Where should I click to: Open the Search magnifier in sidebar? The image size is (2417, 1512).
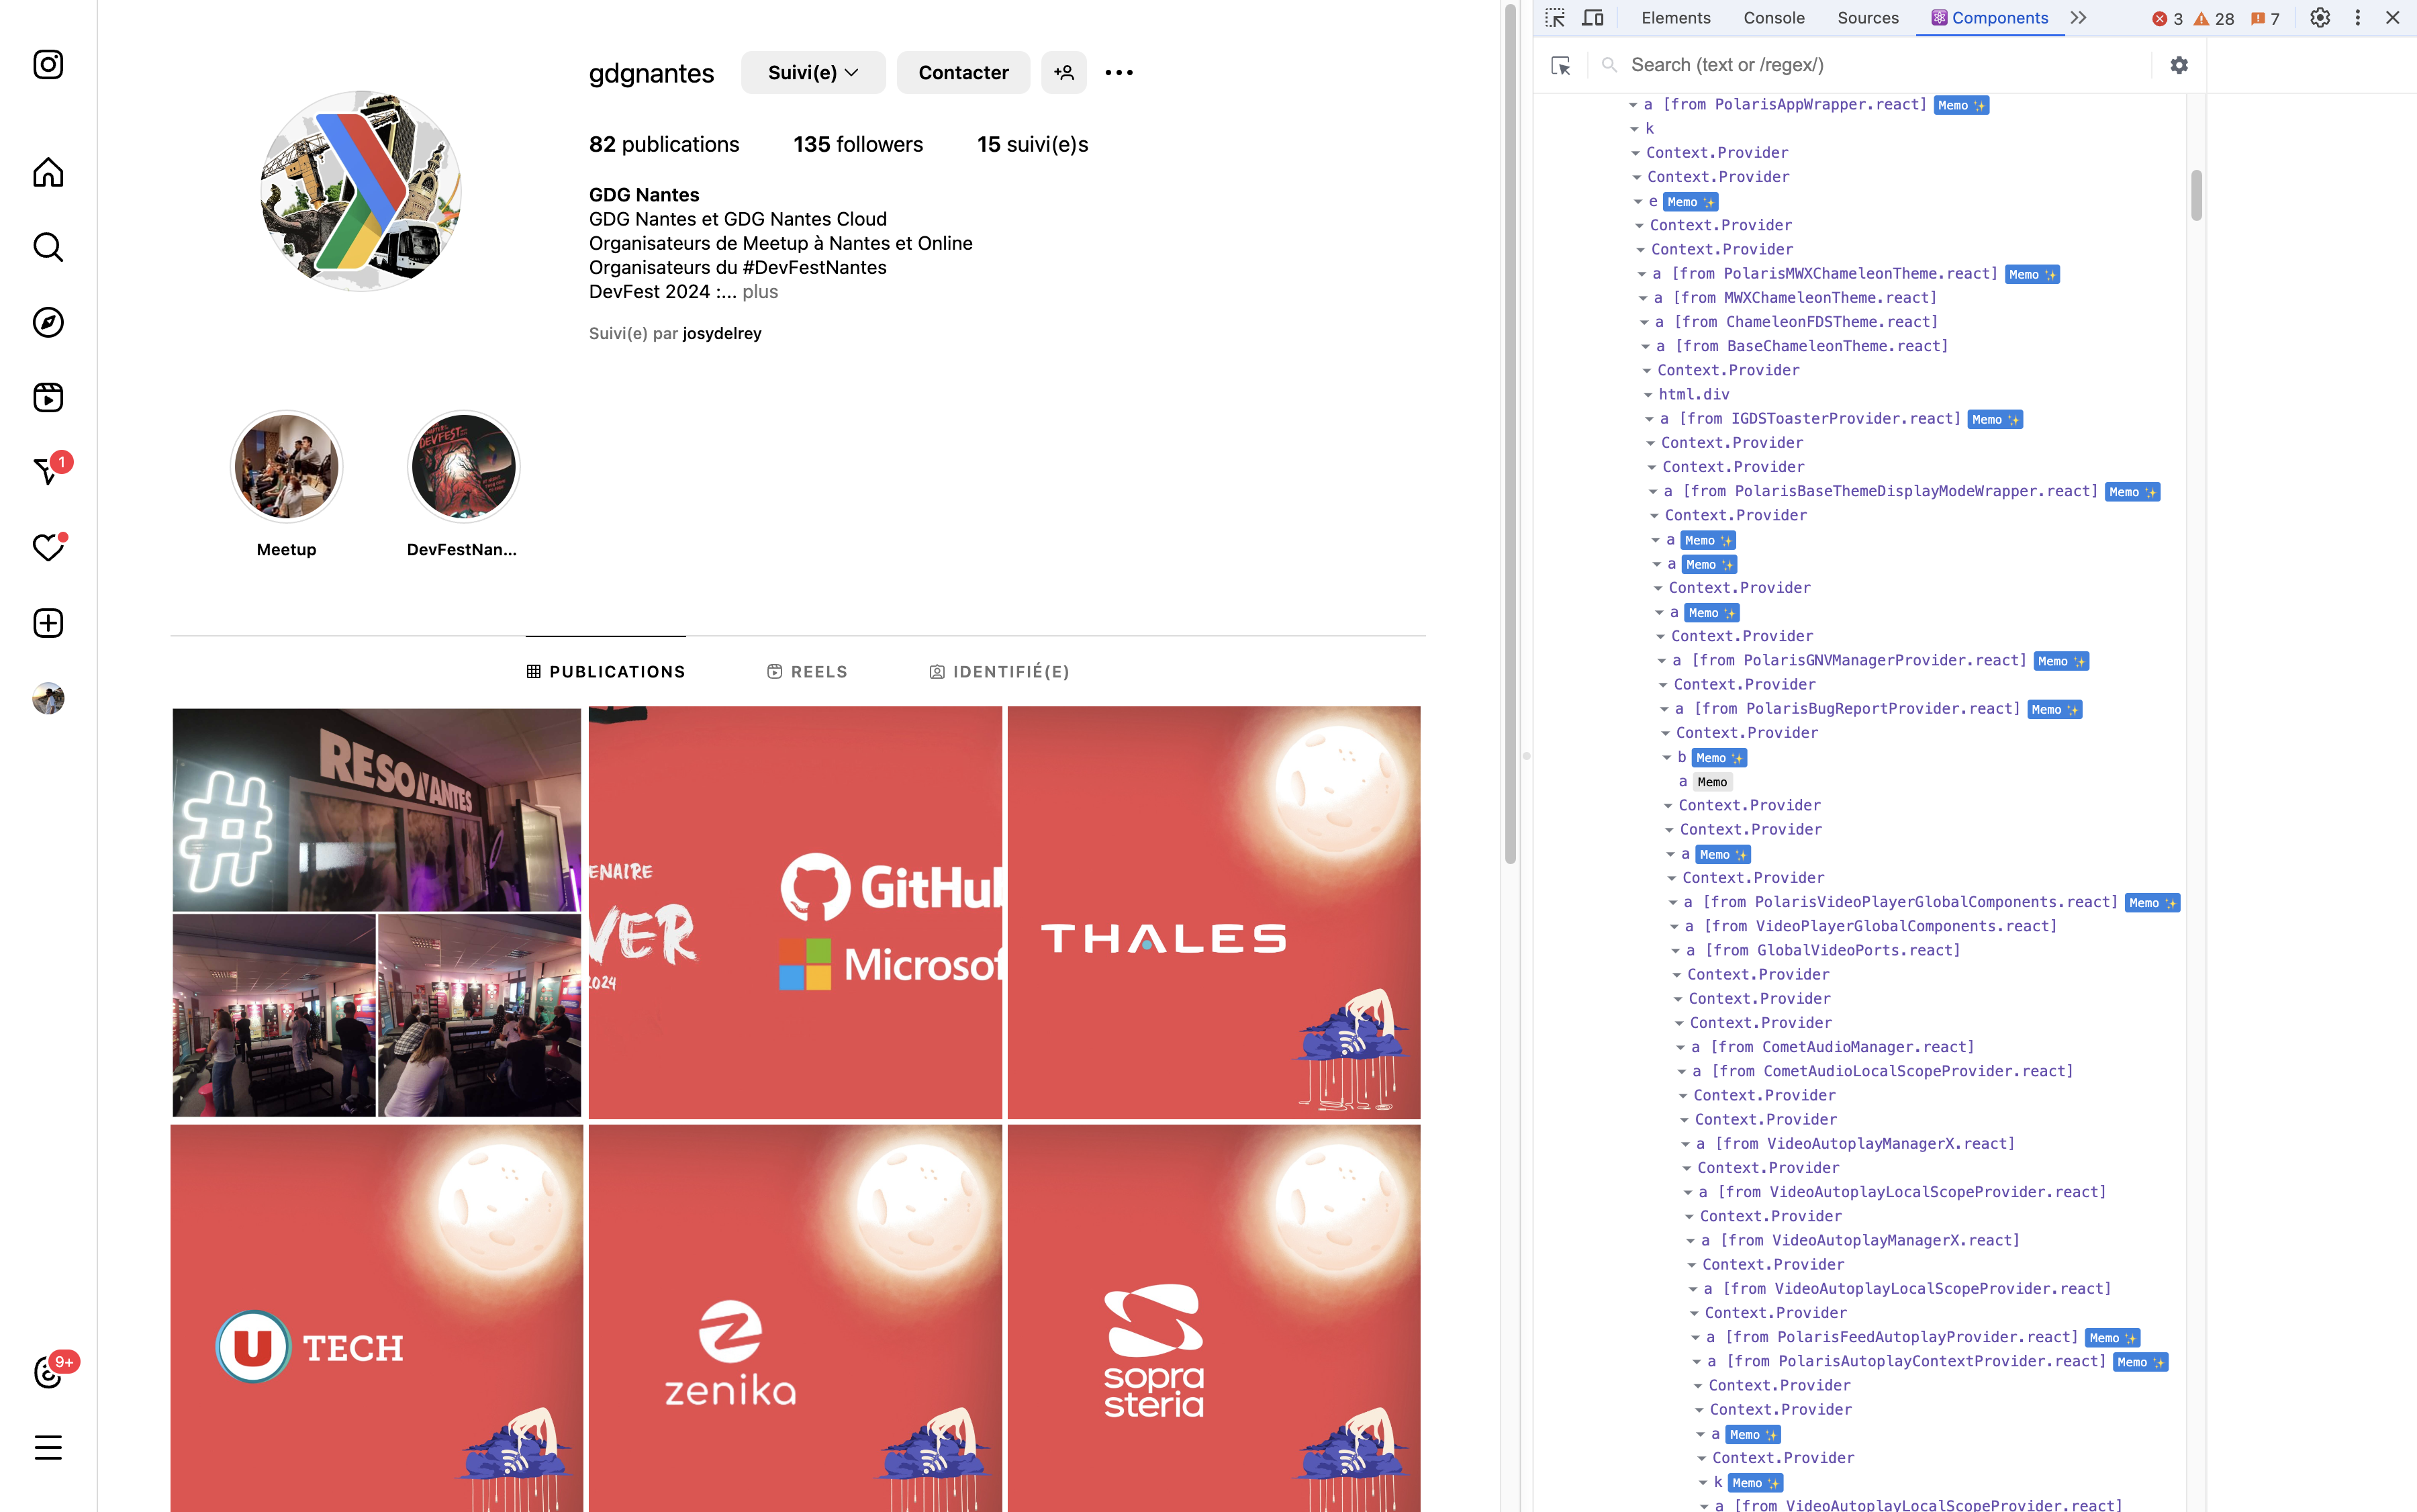tap(48, 247)
